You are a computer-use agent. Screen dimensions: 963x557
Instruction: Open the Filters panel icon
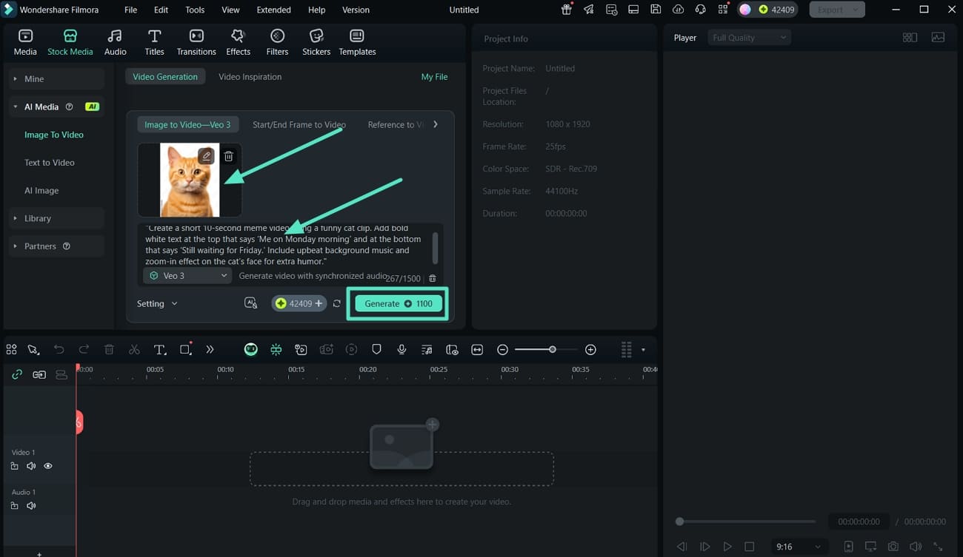tap(277, 42)
